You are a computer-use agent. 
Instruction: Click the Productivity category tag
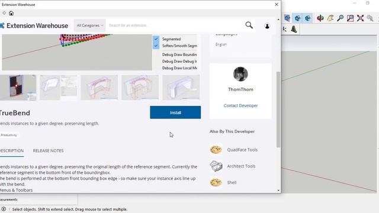[x=9, y=135]
